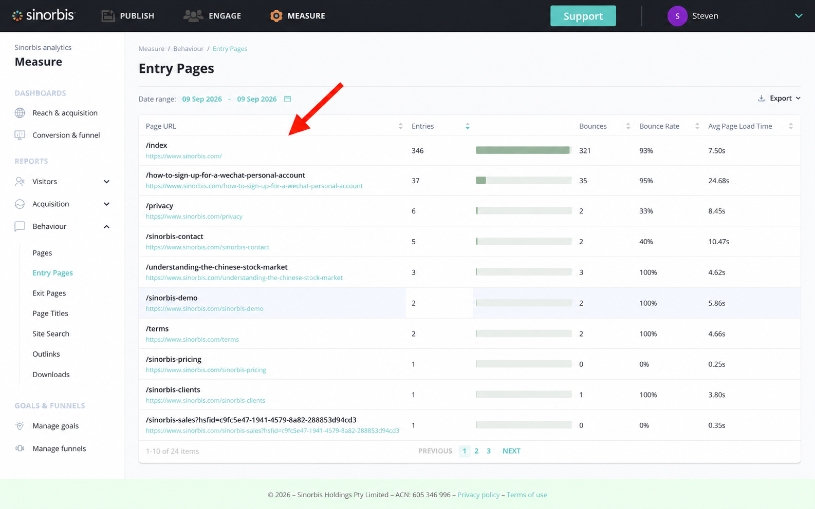
Task: Open the sinorbis-demo URL link
Action: (205, 309)
